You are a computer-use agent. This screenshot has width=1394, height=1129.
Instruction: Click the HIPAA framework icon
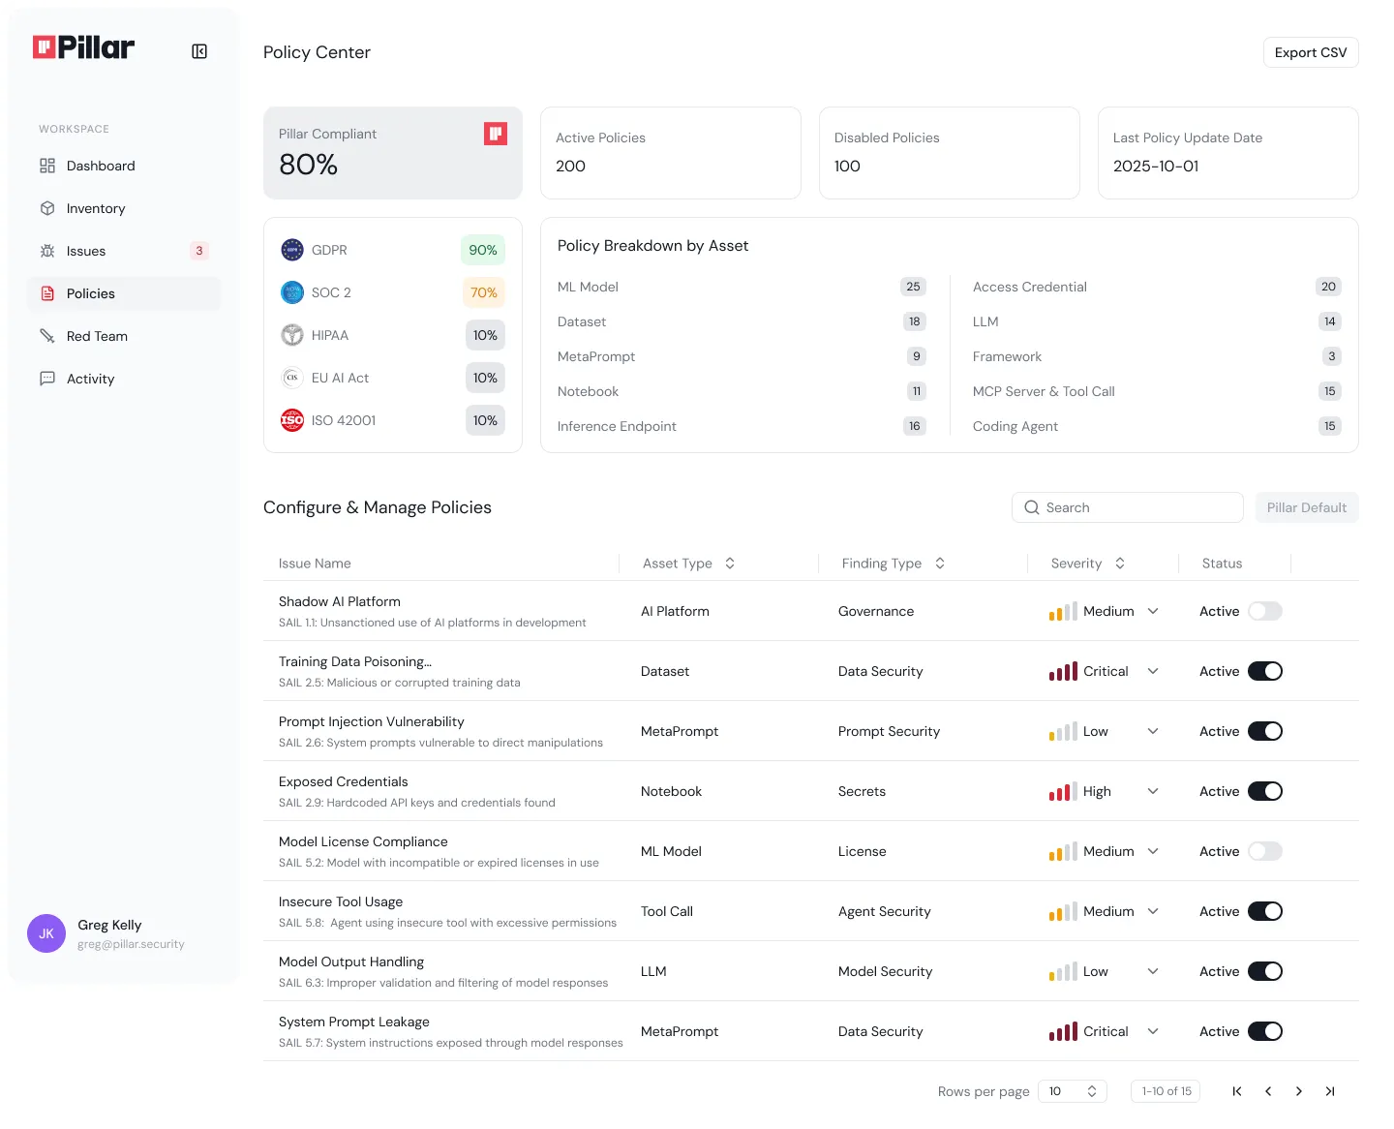coord(292,335)
